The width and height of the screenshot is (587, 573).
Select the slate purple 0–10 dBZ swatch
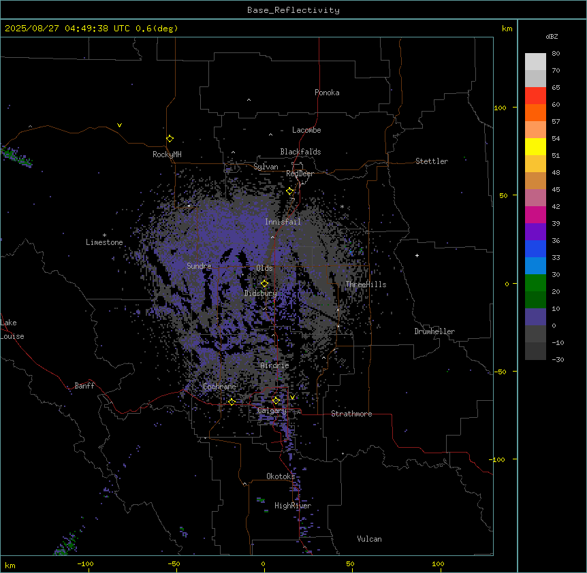point(535,317)
